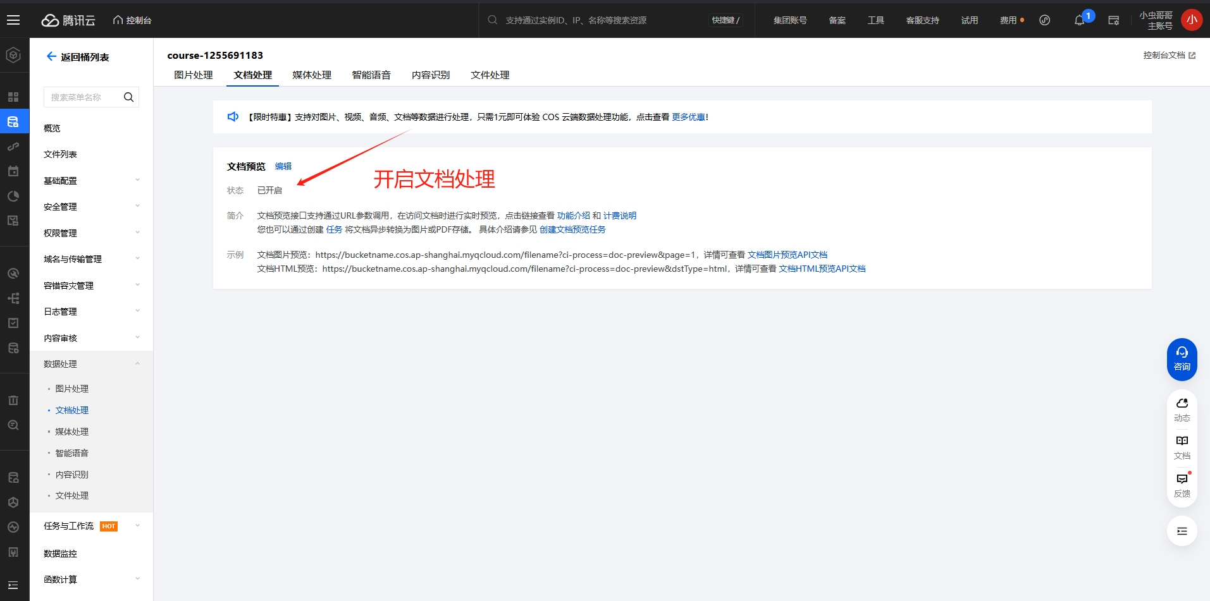1210x601 pixels.
Task: Switch to the 图片处理 tab
Action: pyautogui.click(x=194, y=75)
